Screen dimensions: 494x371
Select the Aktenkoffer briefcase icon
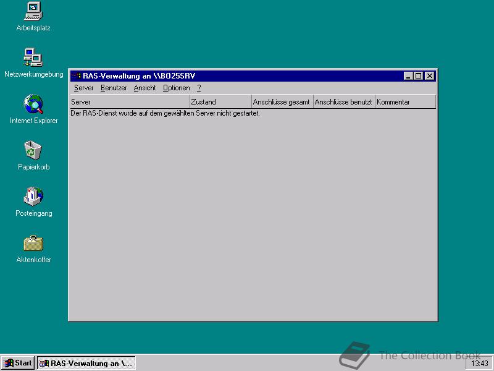[x=33, y=249]
